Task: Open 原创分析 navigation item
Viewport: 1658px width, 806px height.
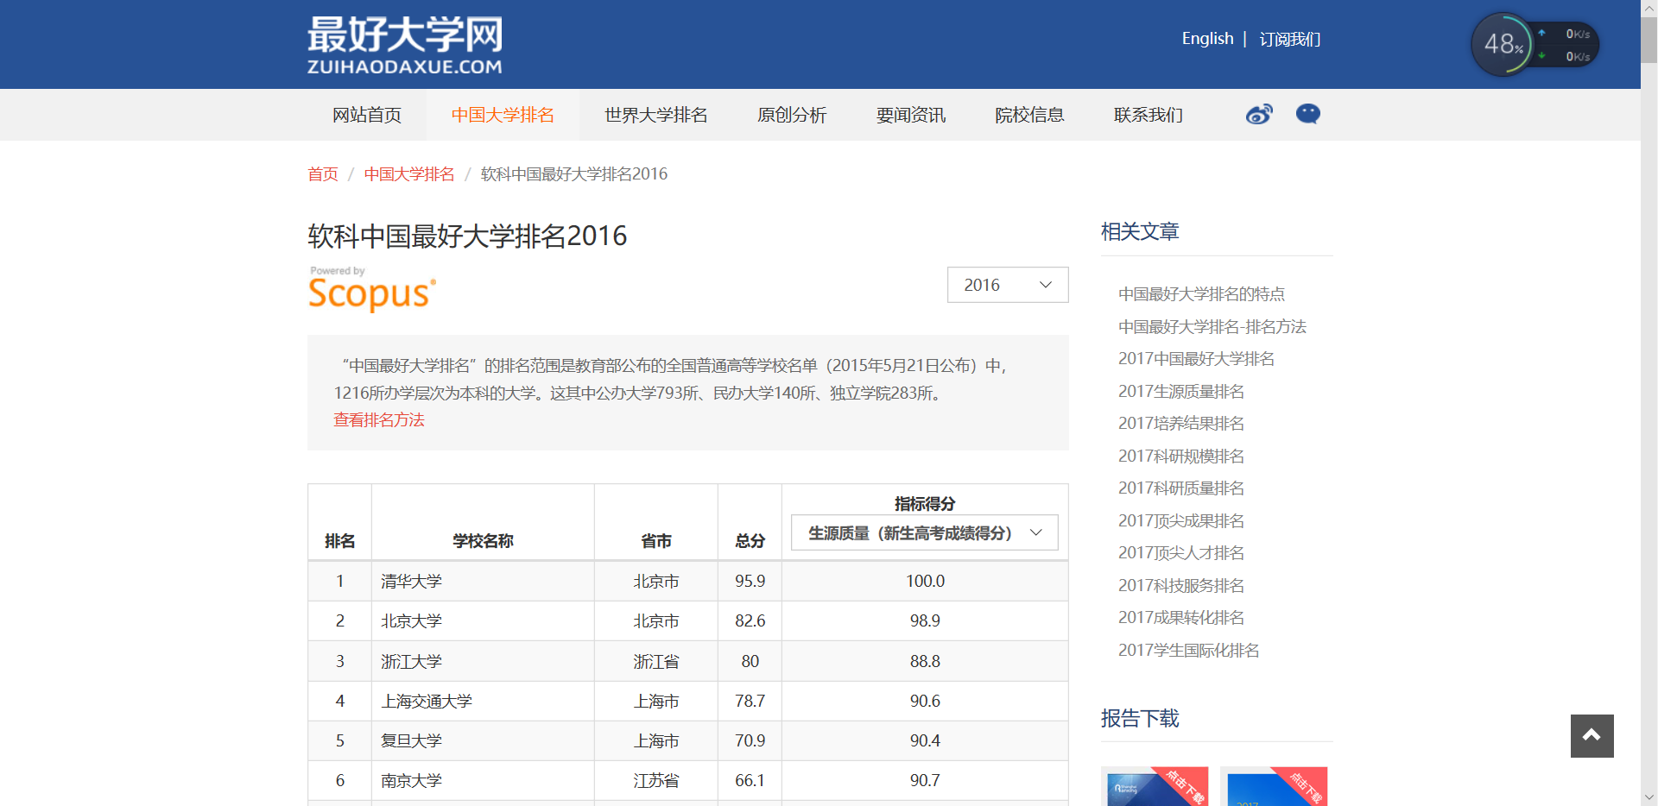Action: 791,115
